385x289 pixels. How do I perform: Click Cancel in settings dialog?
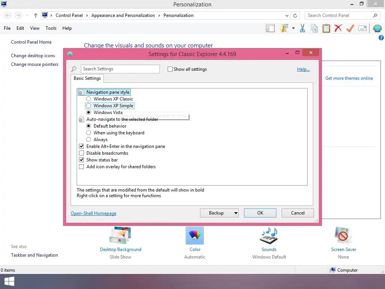click(x=298, y=213)
